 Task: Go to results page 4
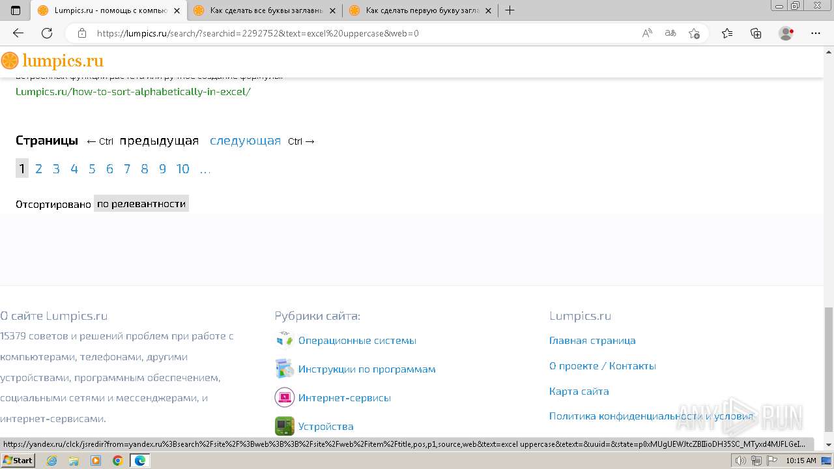(74, 169)
